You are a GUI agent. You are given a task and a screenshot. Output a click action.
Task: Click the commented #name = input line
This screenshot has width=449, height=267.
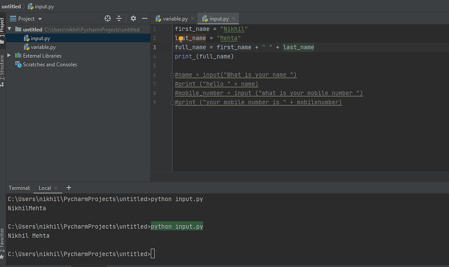[236, 75]
